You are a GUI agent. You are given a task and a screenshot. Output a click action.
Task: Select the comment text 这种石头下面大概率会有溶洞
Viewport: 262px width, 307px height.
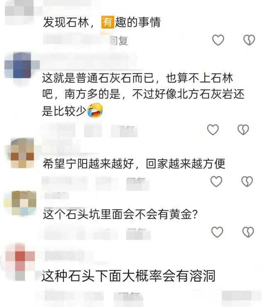coord(129,275)
